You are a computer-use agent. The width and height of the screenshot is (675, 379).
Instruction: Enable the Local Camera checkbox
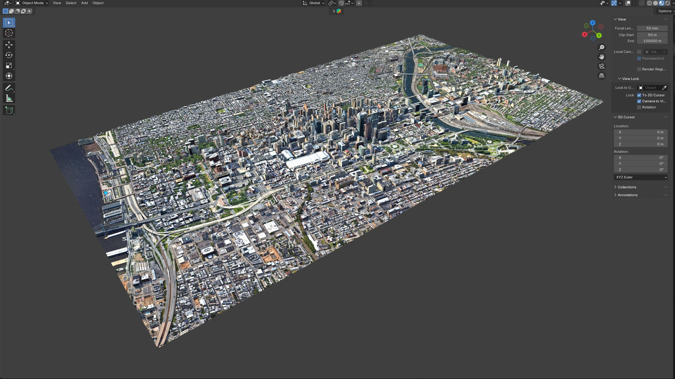point(639,52)
